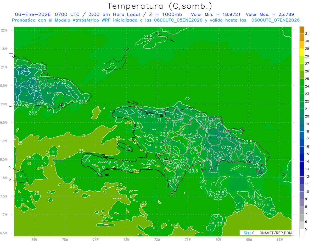Click the '31' color scale label

[307, 34]
